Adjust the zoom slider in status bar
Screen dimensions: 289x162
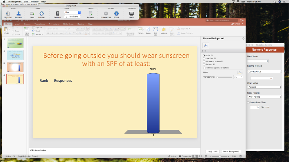click(x=220, y=156)
